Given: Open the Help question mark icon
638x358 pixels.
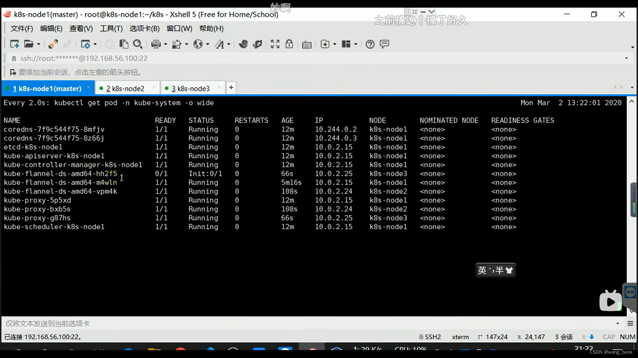Looking at the screenshot, I should (x=370, y=44).
